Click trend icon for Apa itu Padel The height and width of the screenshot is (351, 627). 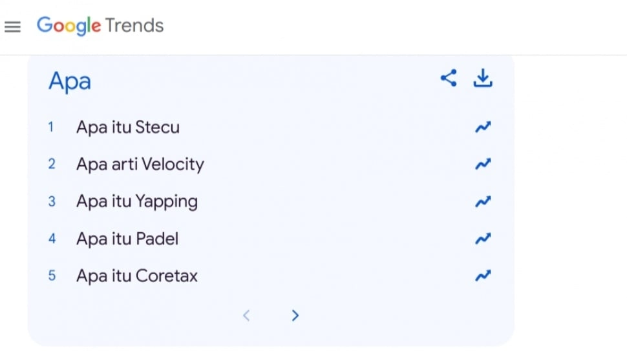[483, 239]
